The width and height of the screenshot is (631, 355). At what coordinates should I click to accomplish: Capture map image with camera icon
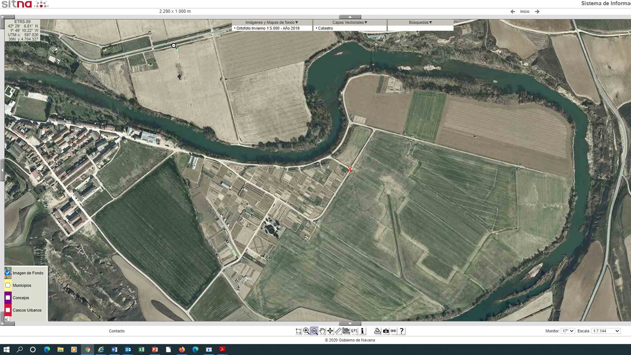[386, 331]
